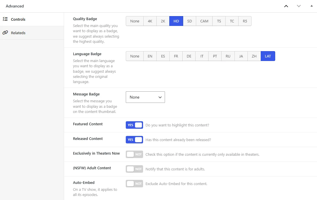Select DE language badge
Screen dimensions: 317x200
pos(189,56)
